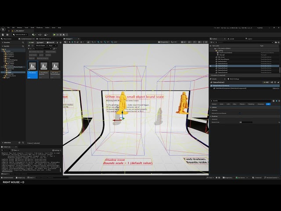The width and height of the screenshot is (281, 211).
Task: Select the Lighting folder in Outliner
Action: point(220,51)
